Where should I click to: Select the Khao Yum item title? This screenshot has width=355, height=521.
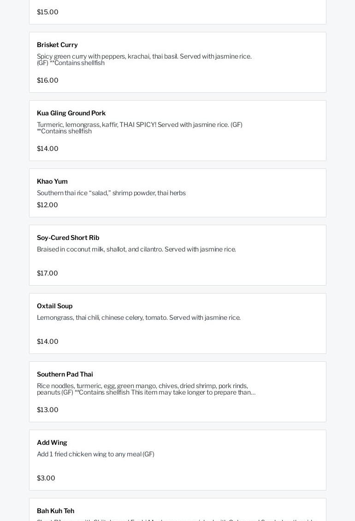[x=52, y=181]
